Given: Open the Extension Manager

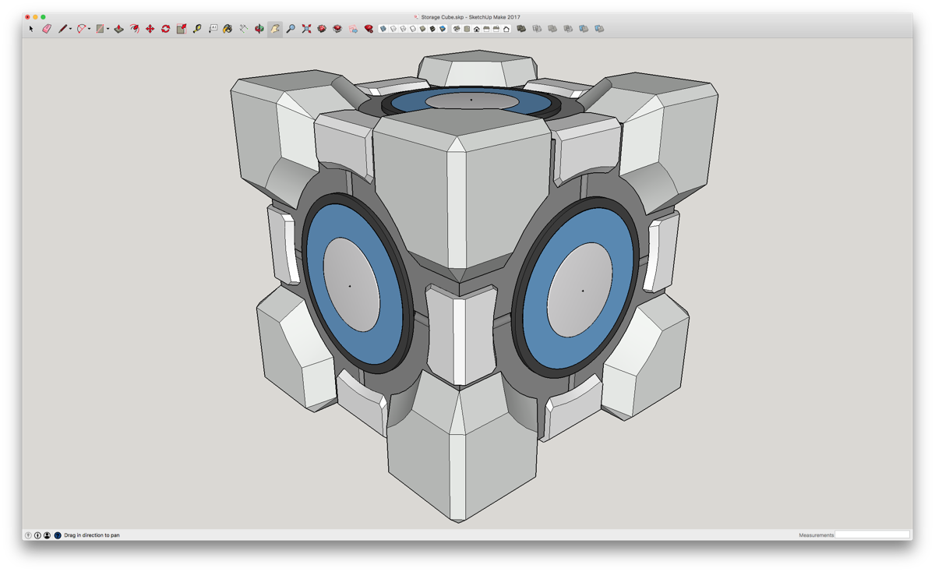Looking at the screenshot, I should pos(369,29).
